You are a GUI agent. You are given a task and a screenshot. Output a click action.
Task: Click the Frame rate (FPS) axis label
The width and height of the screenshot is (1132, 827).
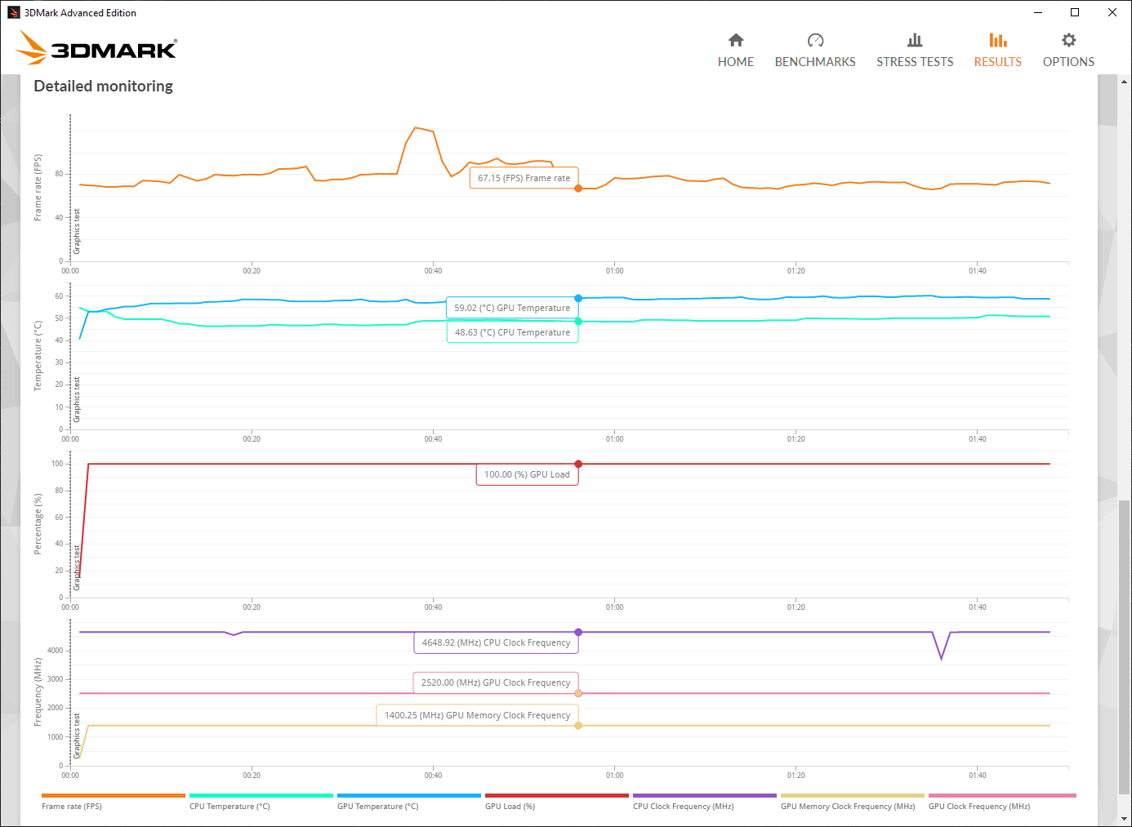point(38,188)
